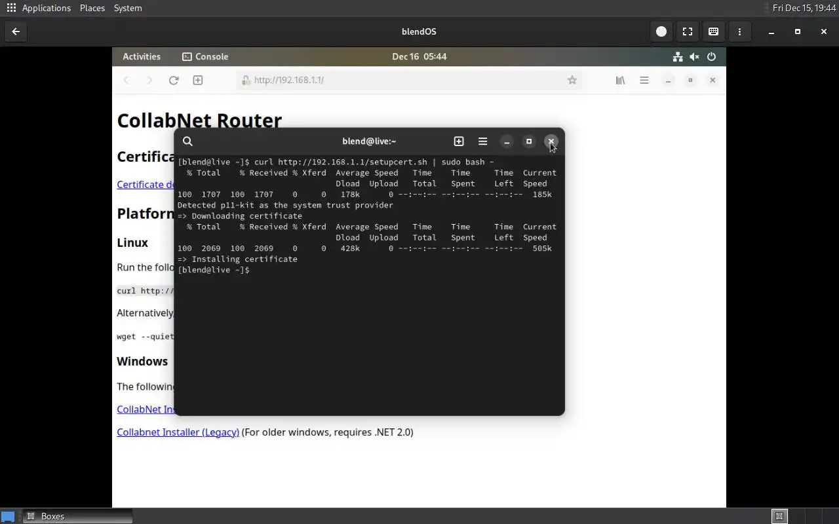Click the guest clock Dec 16 05:44
Image resolution: width=839 pixels, height=524 pixels.
(419, 56)
